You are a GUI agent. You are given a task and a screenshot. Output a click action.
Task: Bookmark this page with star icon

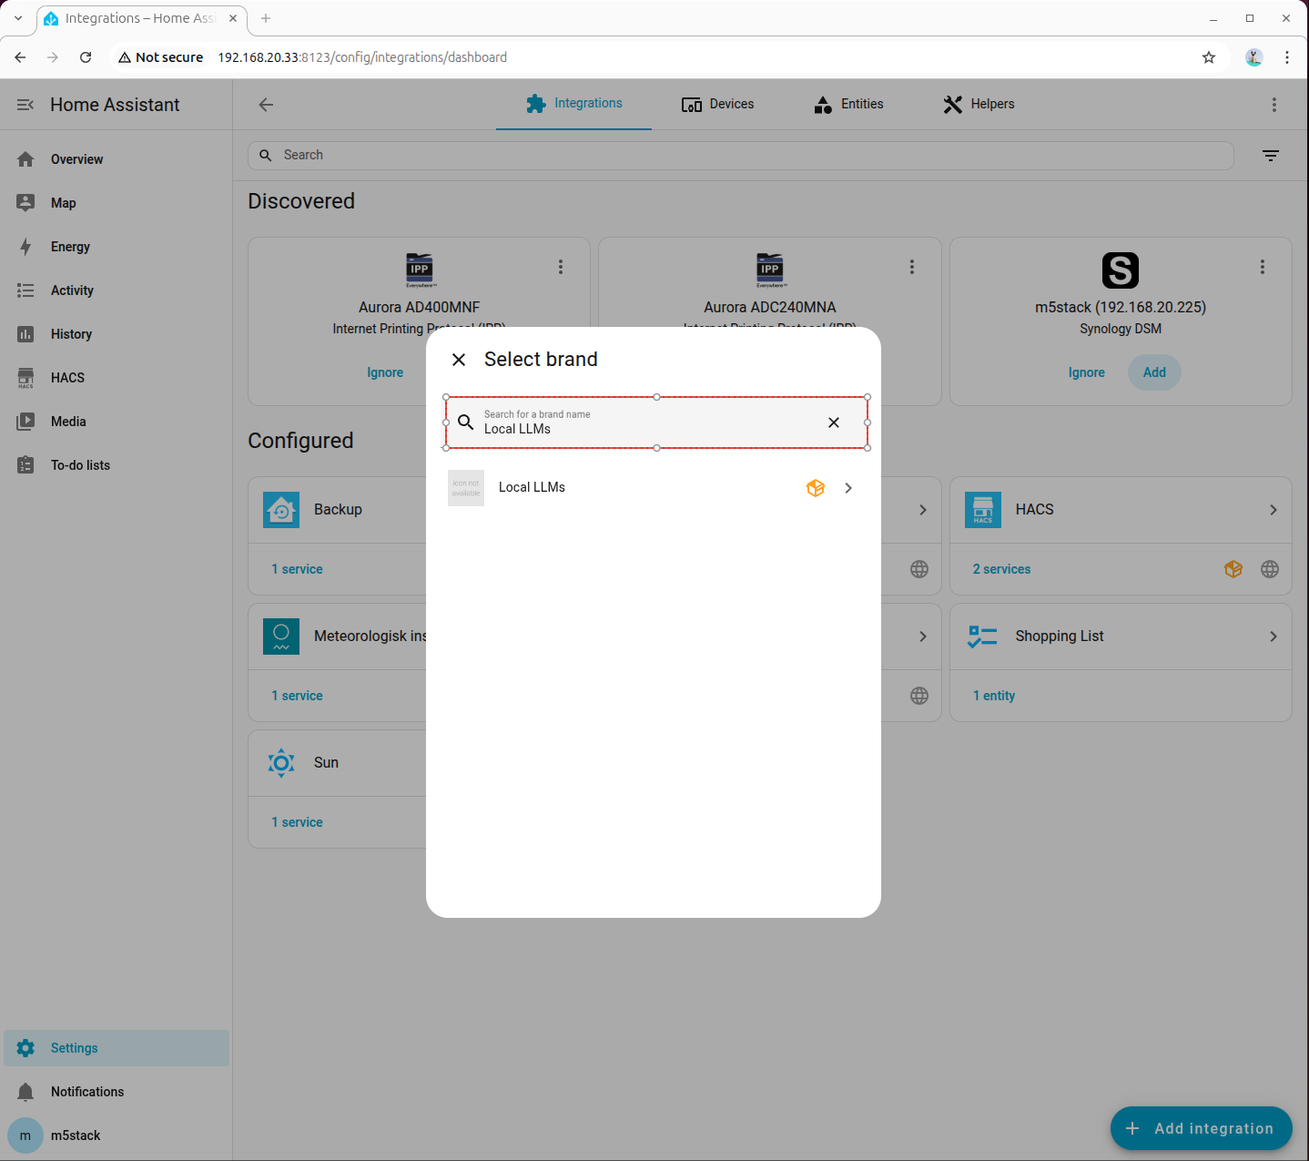click(x=1208, y=57)
